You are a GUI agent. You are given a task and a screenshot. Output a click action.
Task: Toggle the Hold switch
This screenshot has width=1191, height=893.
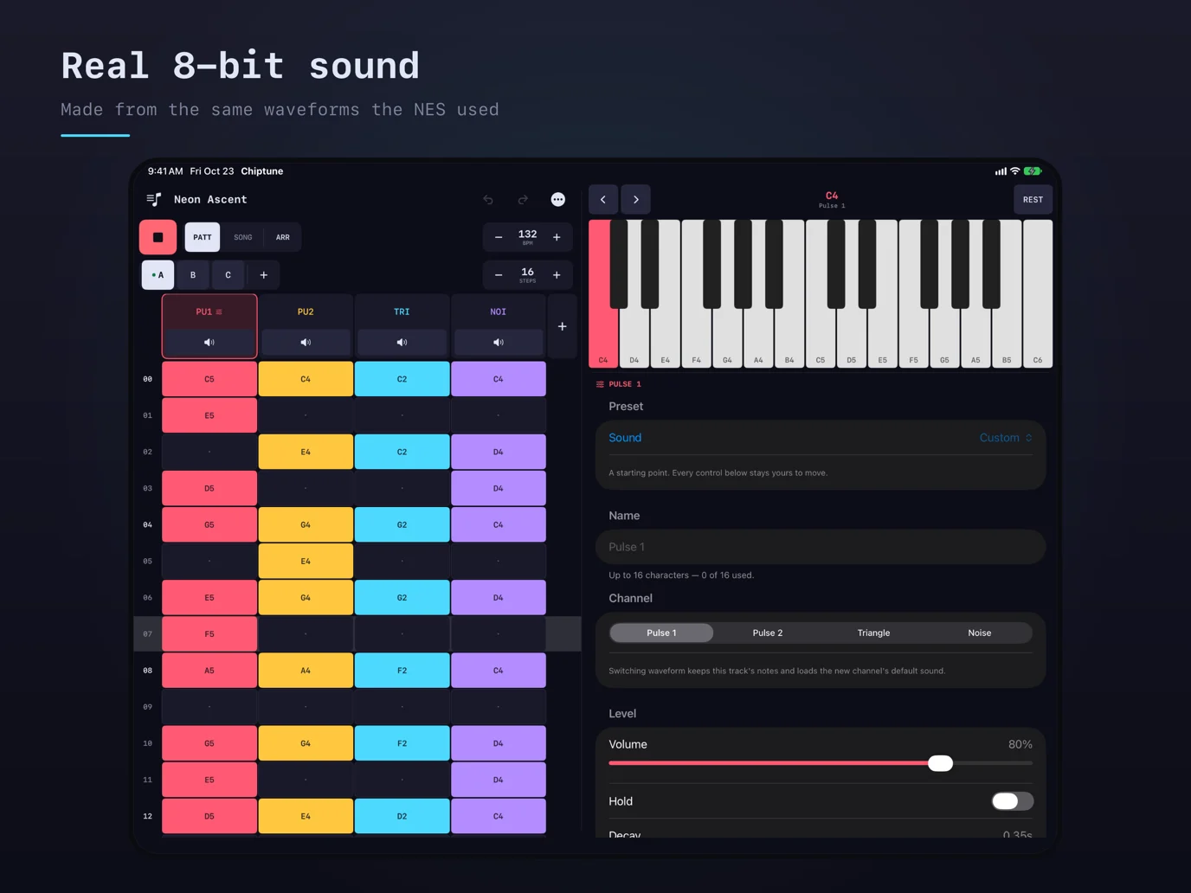pos(1012,801)
